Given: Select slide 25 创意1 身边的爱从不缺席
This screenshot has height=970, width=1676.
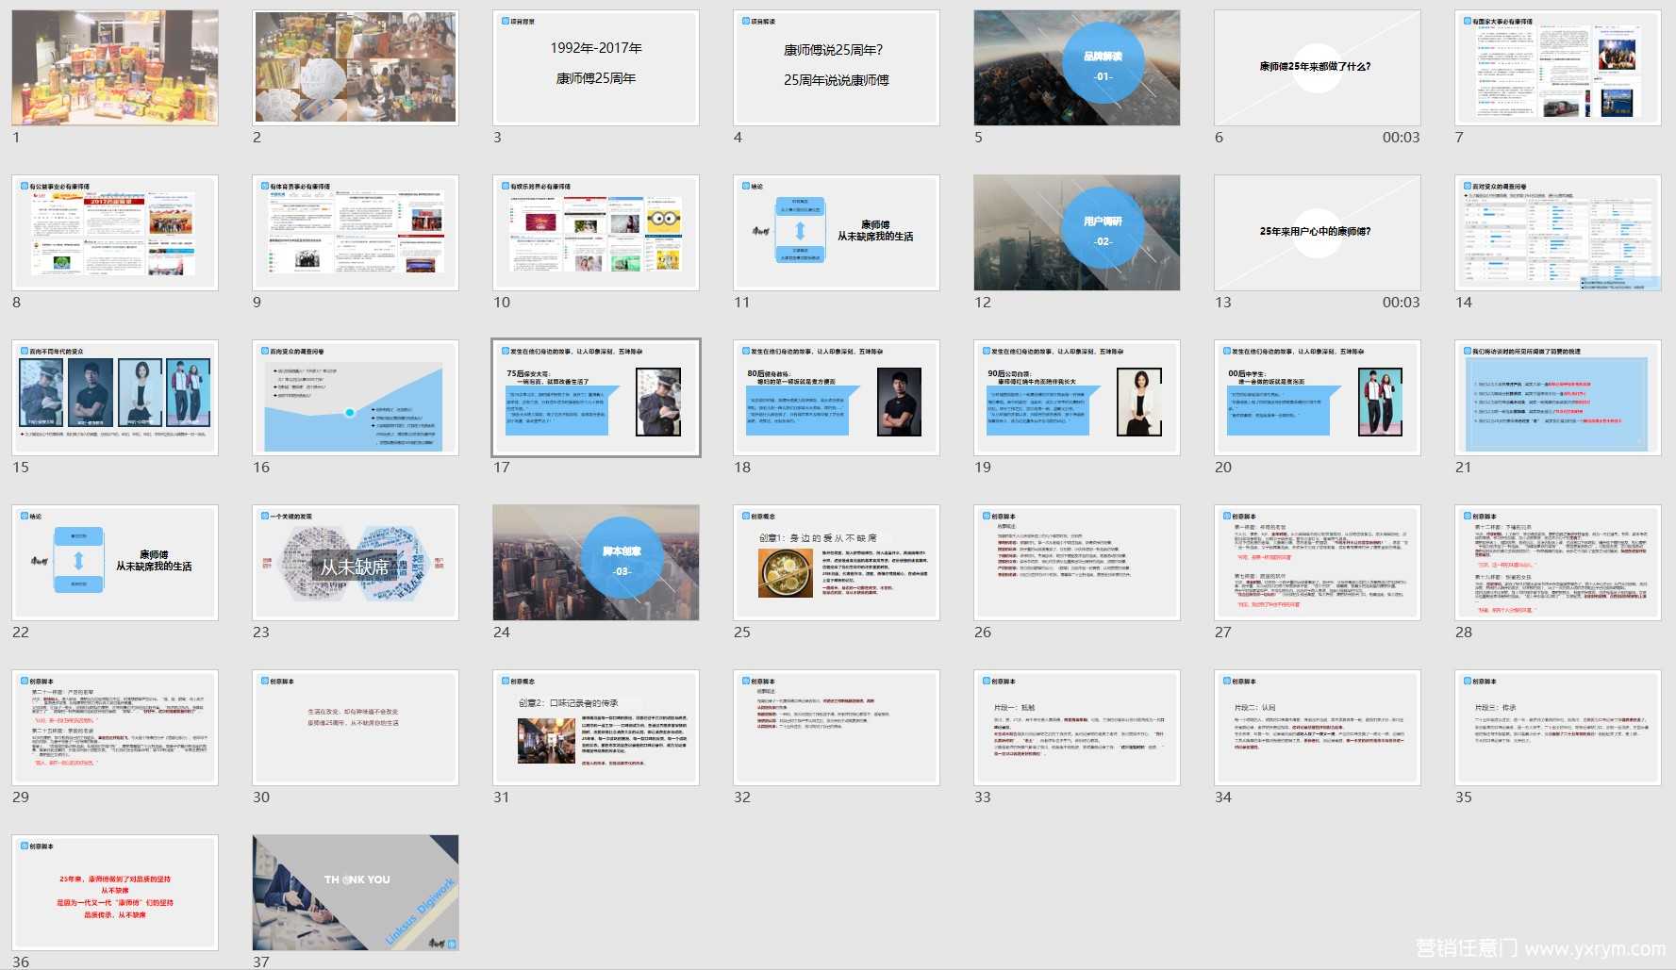Looking at the screenshot, I should (837, 563).
